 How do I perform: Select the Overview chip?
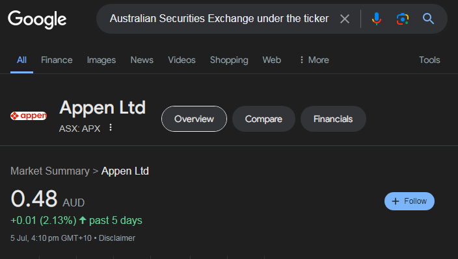[194, 119]
